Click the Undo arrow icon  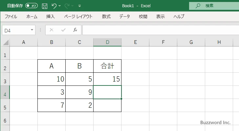pos(54,6)
